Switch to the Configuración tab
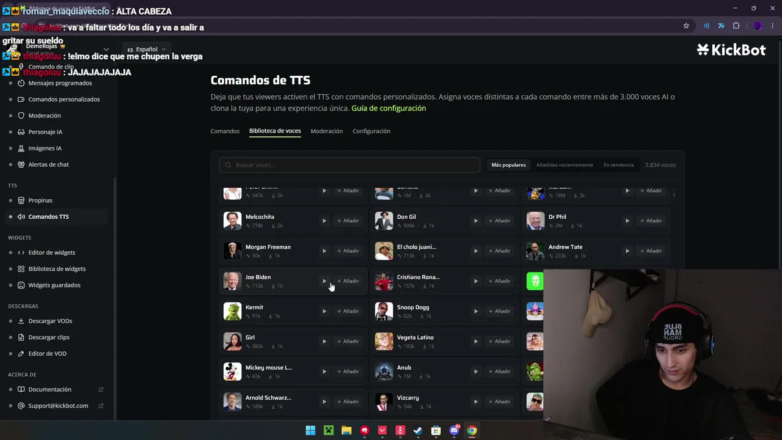 click(371, 131)
